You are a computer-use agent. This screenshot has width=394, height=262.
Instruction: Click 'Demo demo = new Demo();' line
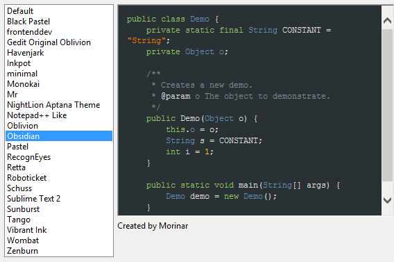(x=221, y=196)
